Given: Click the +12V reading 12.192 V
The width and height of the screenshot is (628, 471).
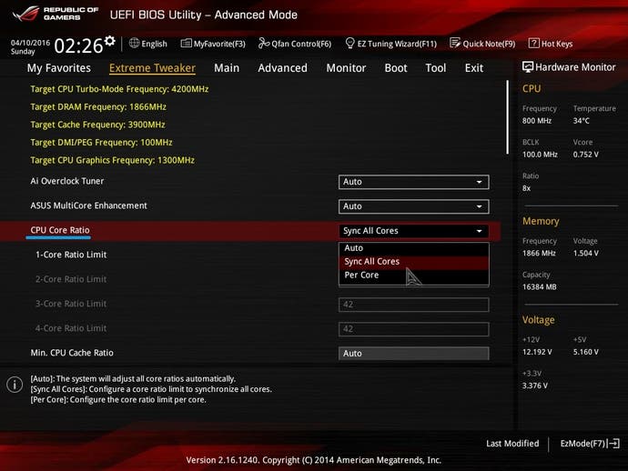Looking at the screenshot, I should [537, 352].
